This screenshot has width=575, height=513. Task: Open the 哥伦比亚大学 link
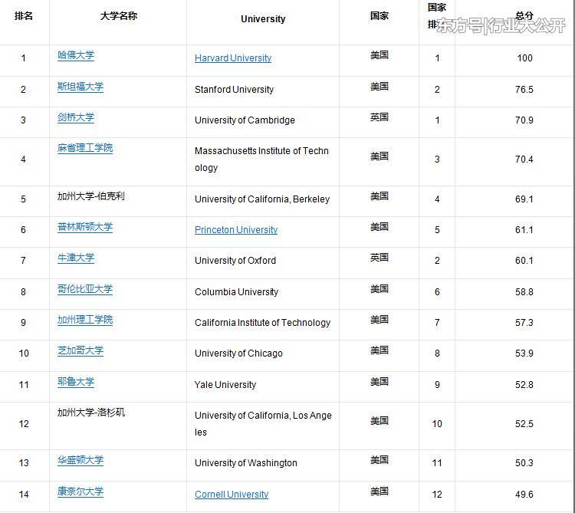click(x=85, y=289)
